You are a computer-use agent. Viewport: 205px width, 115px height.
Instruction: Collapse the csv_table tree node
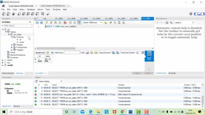pos(9,34)
